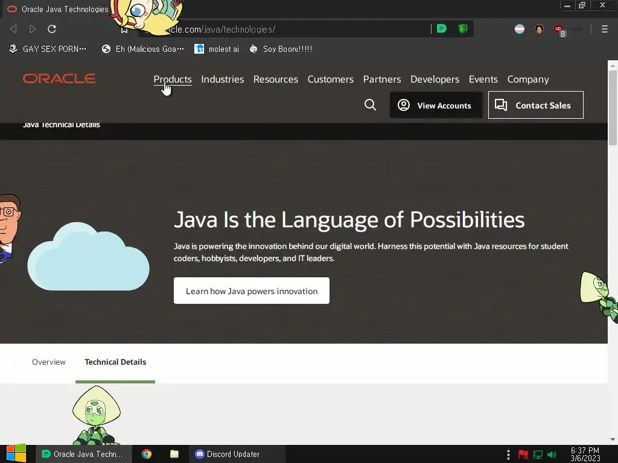Screen dimensions: 618x463
Task: Open the Industries menu
Action: (x=223, y=79)
